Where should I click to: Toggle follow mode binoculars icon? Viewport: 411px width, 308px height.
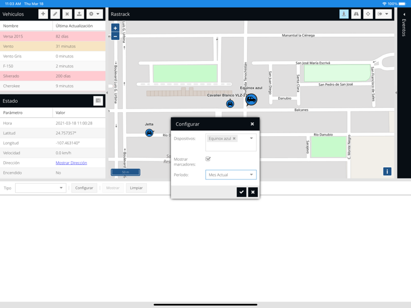tap(356, 14)
